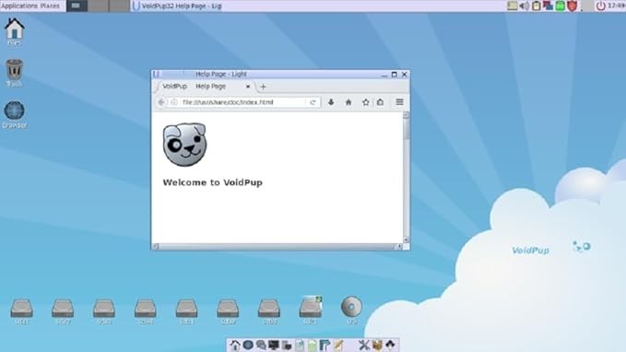Click the Welcome to VoidPup heading

212,182
